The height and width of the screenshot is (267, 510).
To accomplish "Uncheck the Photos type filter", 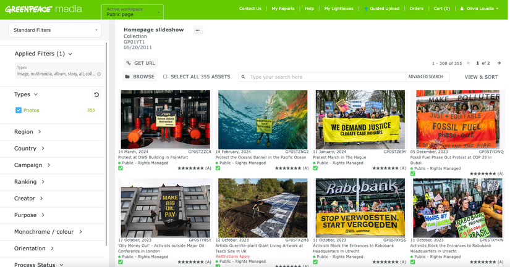I will click(18, 110).
